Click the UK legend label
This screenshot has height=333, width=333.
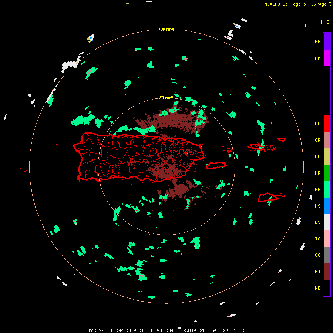pyautogui.click(x=317, y=58)
